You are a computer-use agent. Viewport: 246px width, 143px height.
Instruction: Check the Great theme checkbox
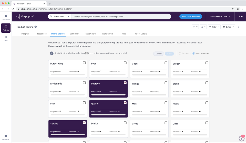(x=166, y=123)
